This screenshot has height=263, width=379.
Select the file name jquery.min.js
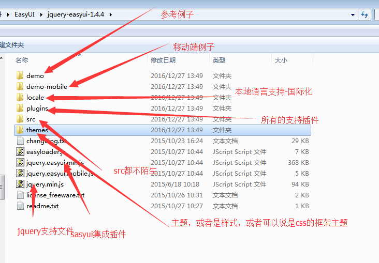(45, 184)
